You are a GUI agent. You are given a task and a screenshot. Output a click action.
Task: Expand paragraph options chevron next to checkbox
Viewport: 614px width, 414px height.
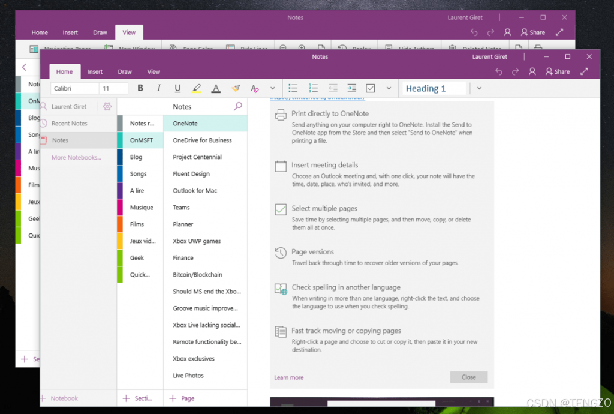pos(389,88)
